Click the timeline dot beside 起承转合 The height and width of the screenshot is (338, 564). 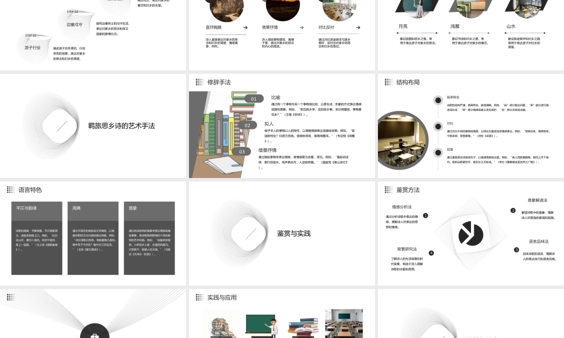click(x=438, y=100)
